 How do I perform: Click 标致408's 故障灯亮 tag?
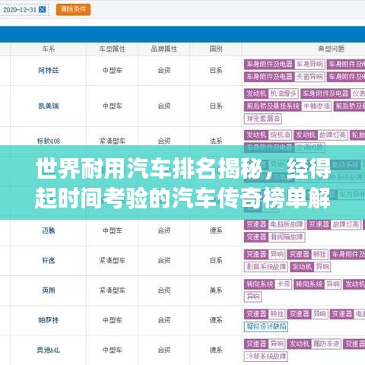pyautogui.click(x=332, y=135)
